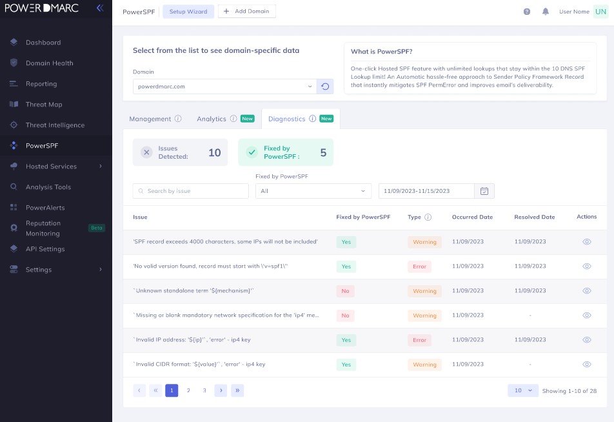The image size is (614, 422).
Task: Click the Fixed by PowerSPF checkmark icon
Action: tap(252, 152)
